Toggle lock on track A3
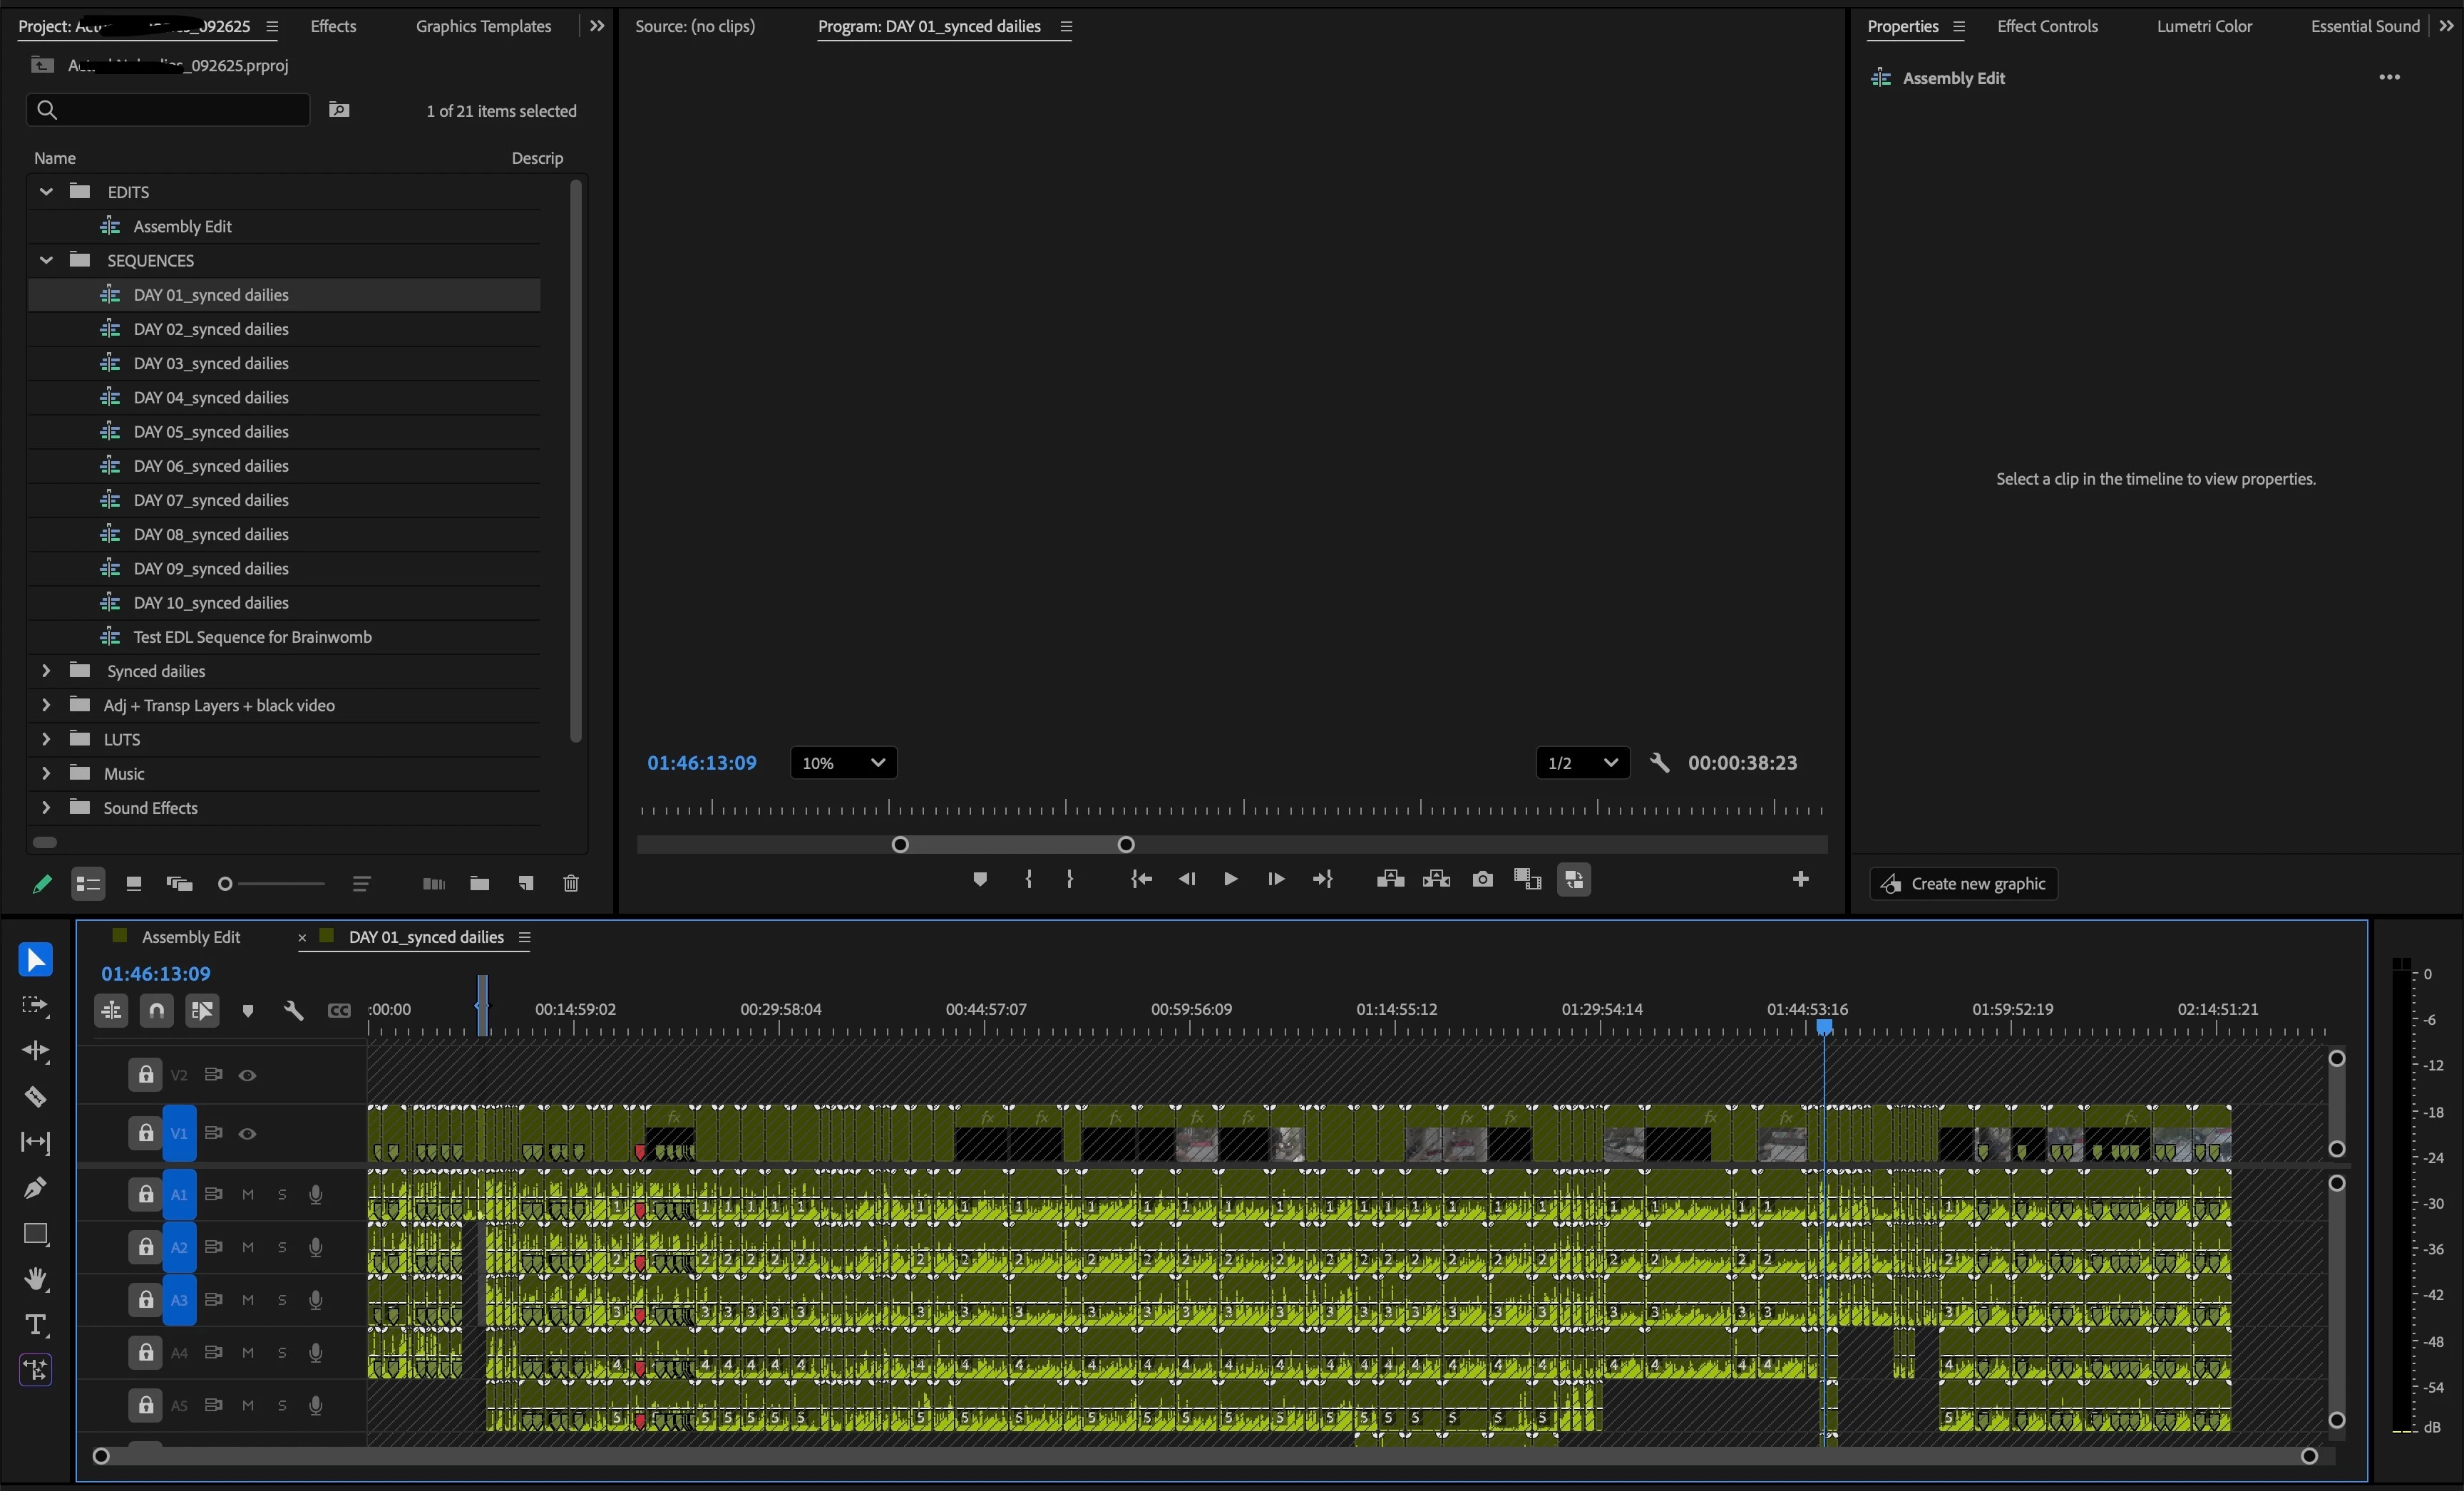The image size is (2464, 1491). pos(146,1300)
